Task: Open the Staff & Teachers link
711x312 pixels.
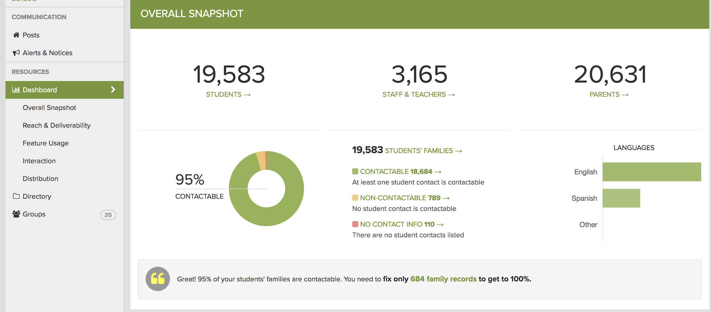Action: 418,94
